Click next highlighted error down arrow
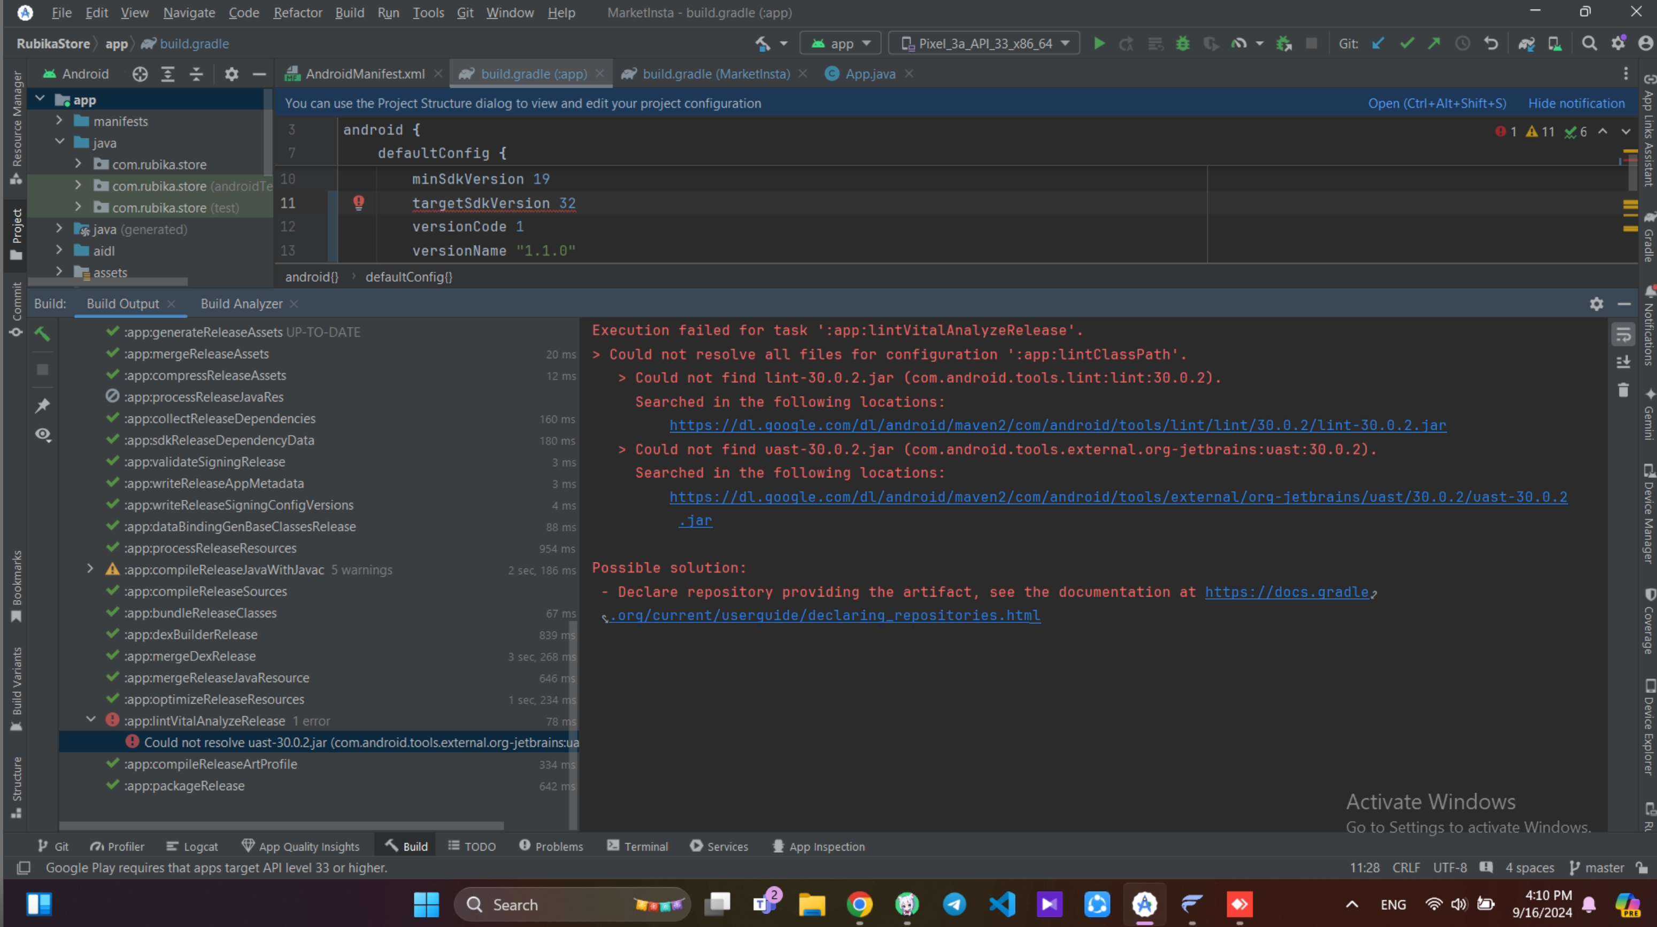The height and width of the screenshot is (927, 1657). click(1626, 131)
